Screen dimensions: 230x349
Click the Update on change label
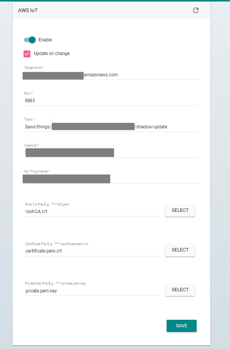[52, 54]
